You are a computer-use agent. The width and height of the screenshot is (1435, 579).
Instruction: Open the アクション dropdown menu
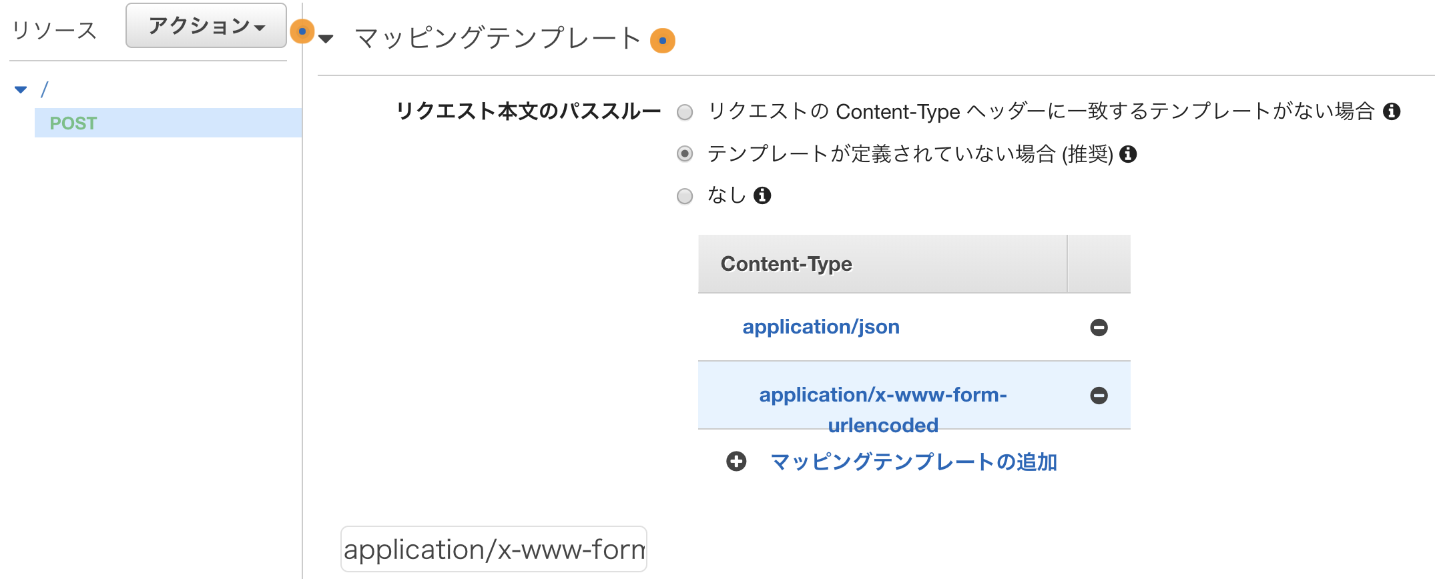[206, 26]
